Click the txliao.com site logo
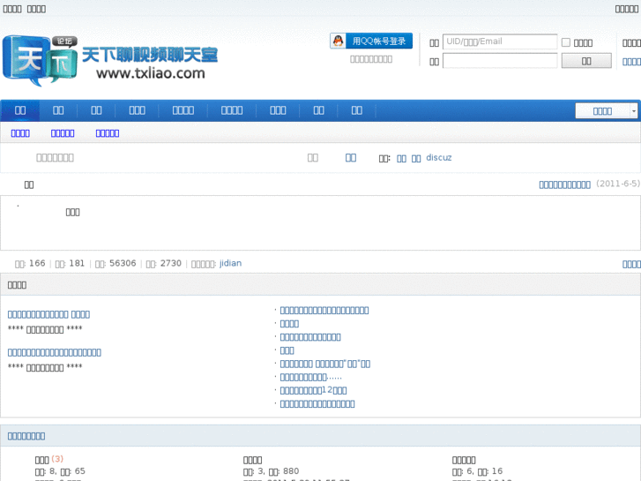 (110, 60)
